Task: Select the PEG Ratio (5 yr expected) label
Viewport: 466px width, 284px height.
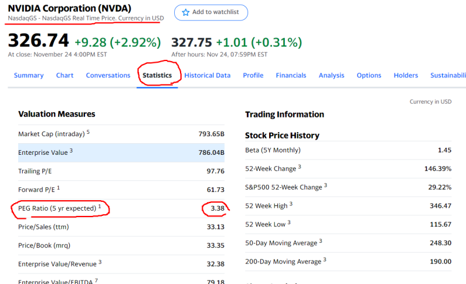Action: tap(57, 208)
